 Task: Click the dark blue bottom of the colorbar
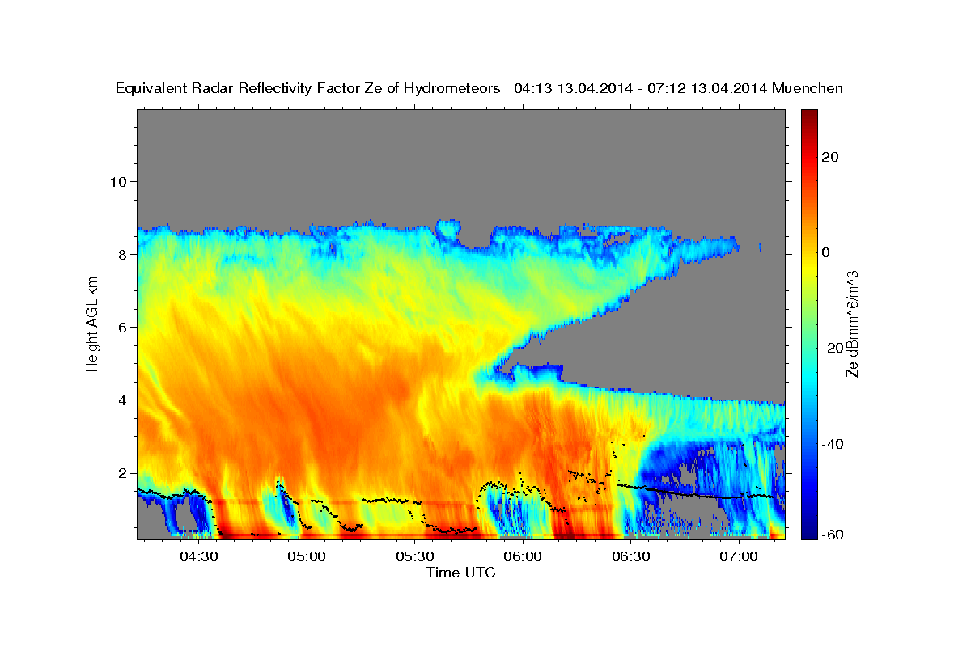(x=808, y=530)
